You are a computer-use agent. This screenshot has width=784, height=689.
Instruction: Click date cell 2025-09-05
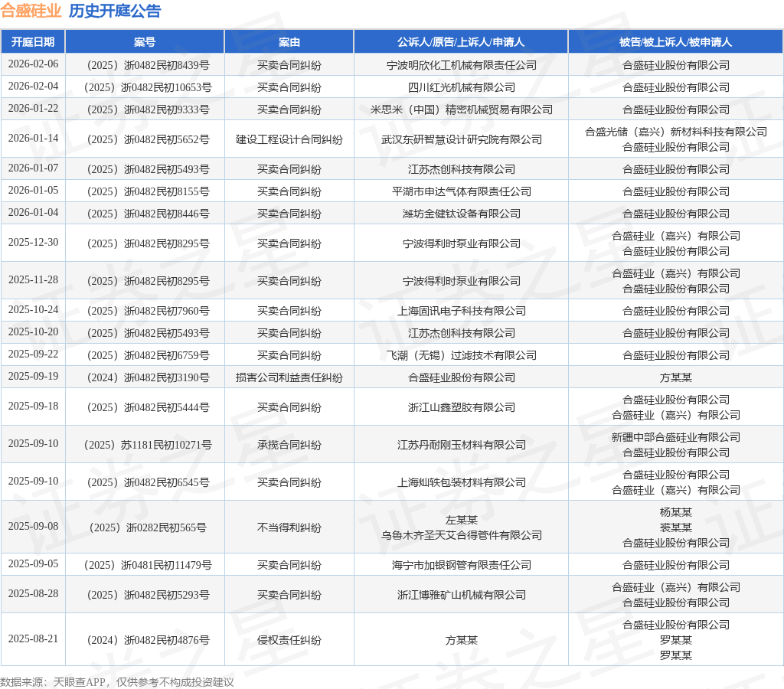[33, 563]
